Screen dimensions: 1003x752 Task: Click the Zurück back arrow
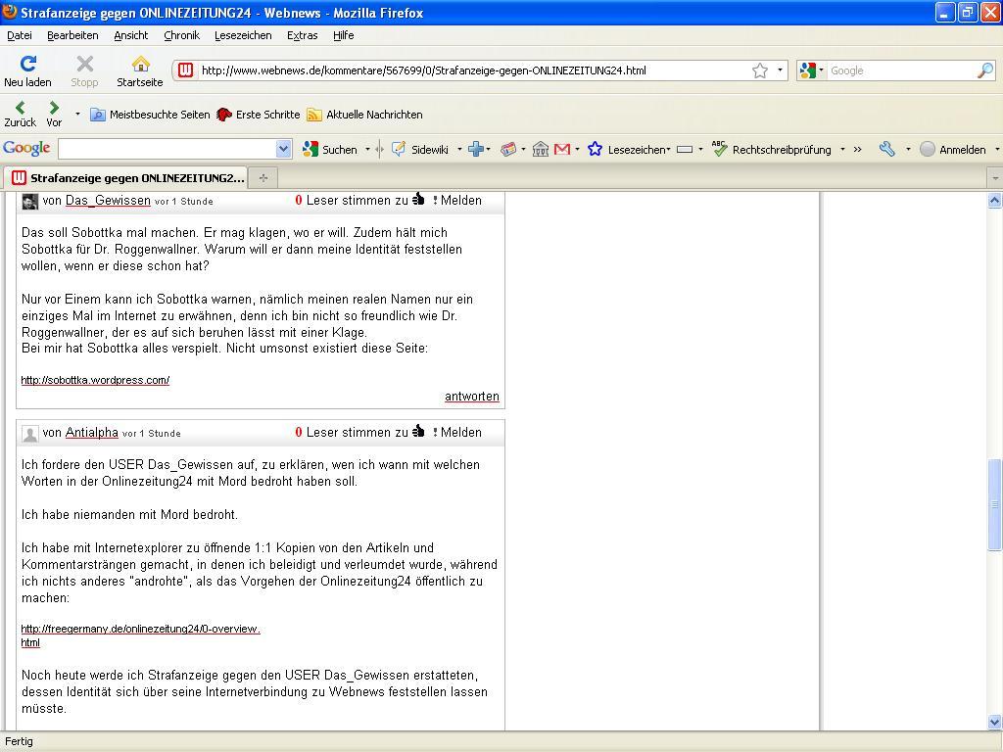[x=20, y=108]
